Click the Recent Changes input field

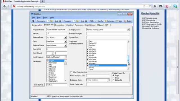(108, 34)
